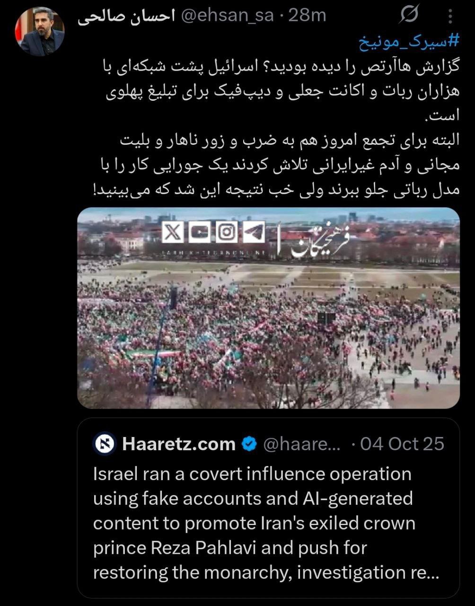Viewport: 475px width, 606px height.
Task: Open the 28m timestamp link
Action: tap(307, 16)
